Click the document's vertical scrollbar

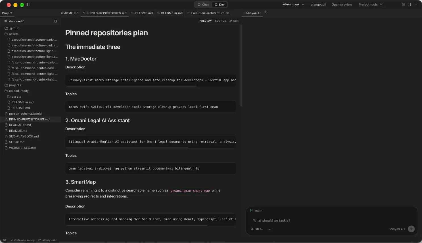[241, 65]
